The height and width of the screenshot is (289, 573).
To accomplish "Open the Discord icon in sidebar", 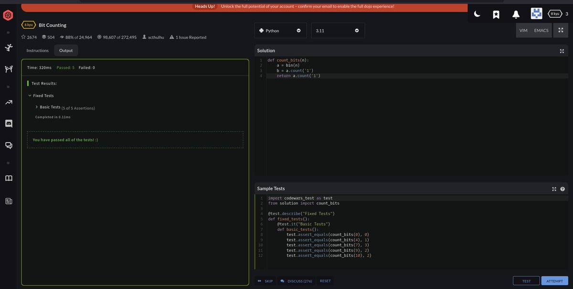I will pyautogui.click(x=8, y=123).
